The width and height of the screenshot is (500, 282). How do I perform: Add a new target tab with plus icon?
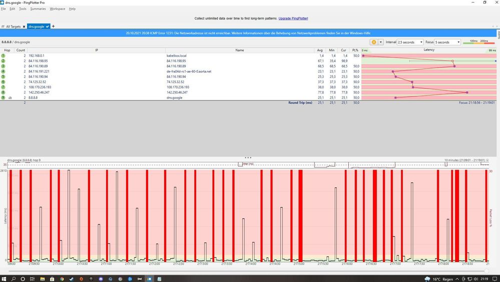click(x=53, y=26)
